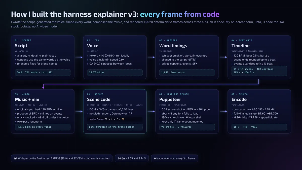Click the '-15.1 LUFS on every final' stat box
The width and height of the screenshot is (302, 170).
pyautogui.click(x=43, y=127)
